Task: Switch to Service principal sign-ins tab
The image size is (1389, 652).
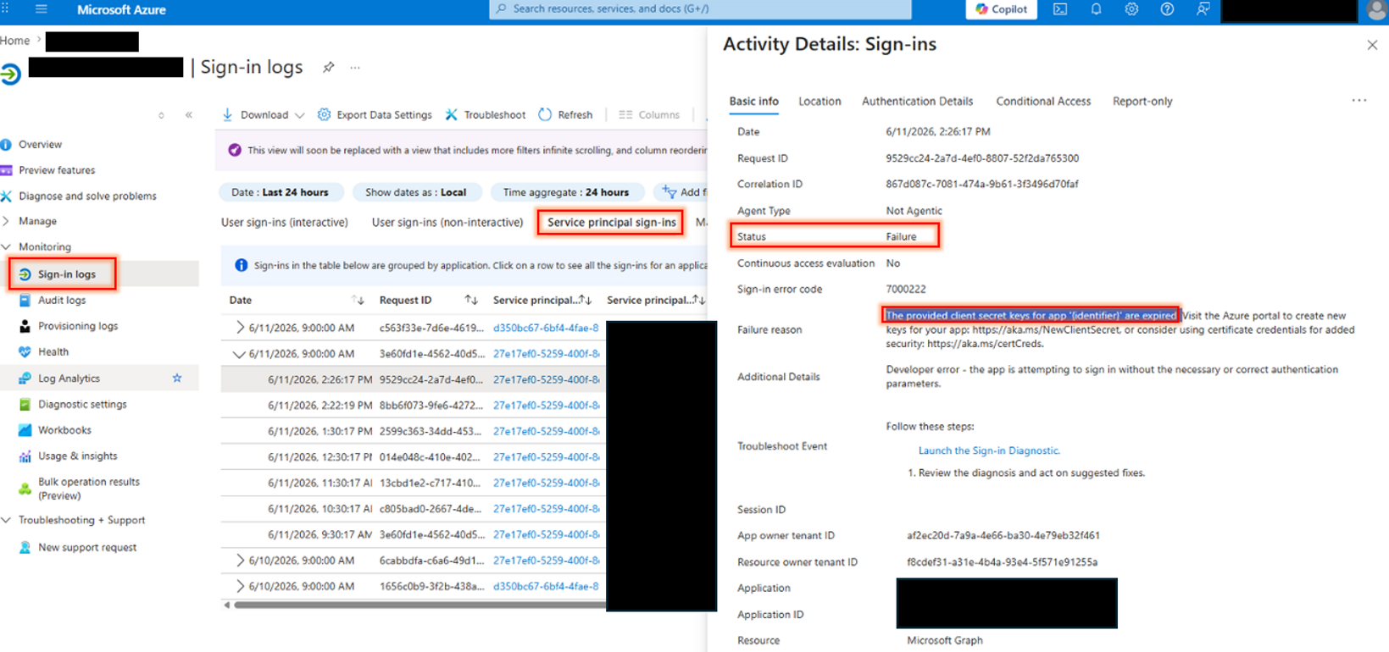Action: pyautogui.click(x=611, y=223)
